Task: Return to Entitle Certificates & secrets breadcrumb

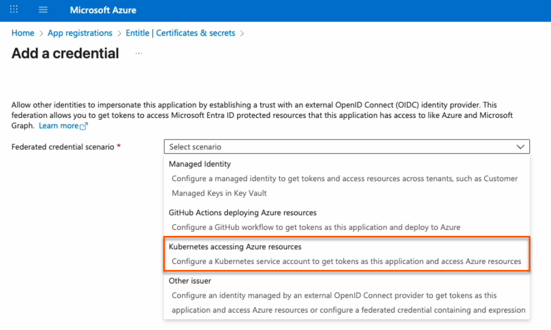Action: click(x=180, y=33)
